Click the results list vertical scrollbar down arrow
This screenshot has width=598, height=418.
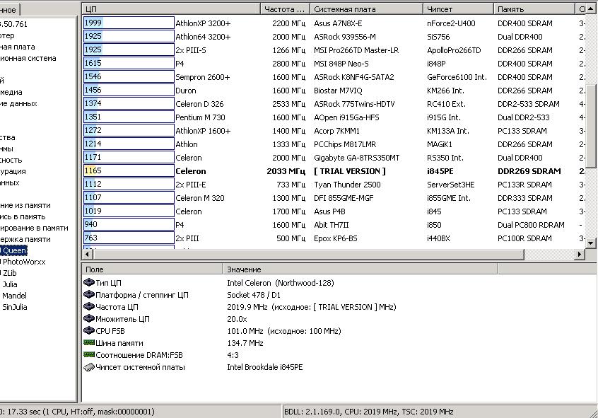point(592,244)
